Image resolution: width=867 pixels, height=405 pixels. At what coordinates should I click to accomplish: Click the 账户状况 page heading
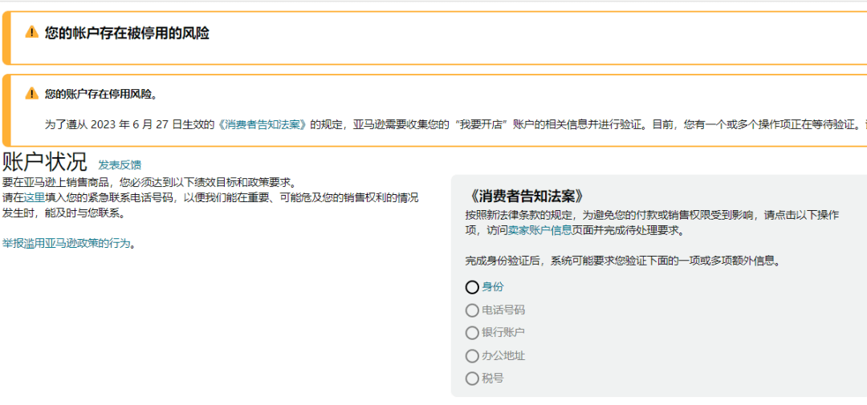pos(45,162)
